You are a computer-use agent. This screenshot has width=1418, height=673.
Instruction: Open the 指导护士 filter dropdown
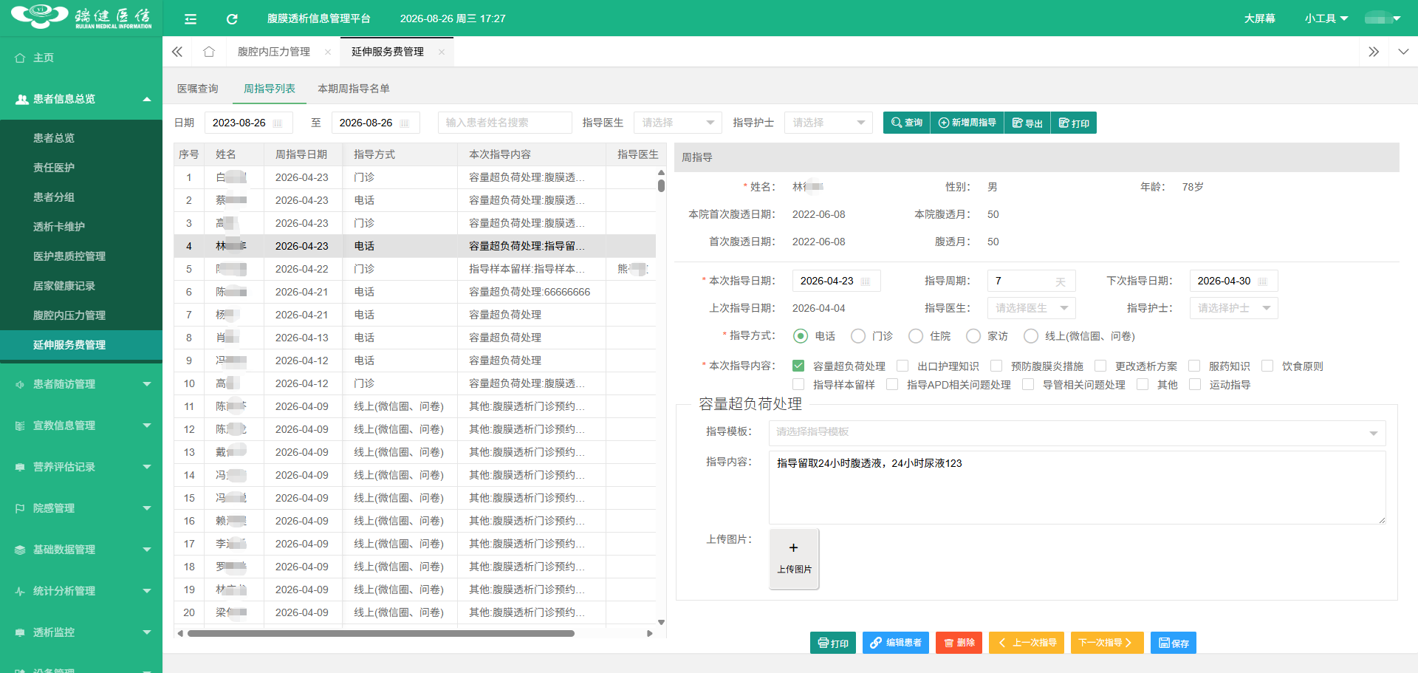point(829,123)
